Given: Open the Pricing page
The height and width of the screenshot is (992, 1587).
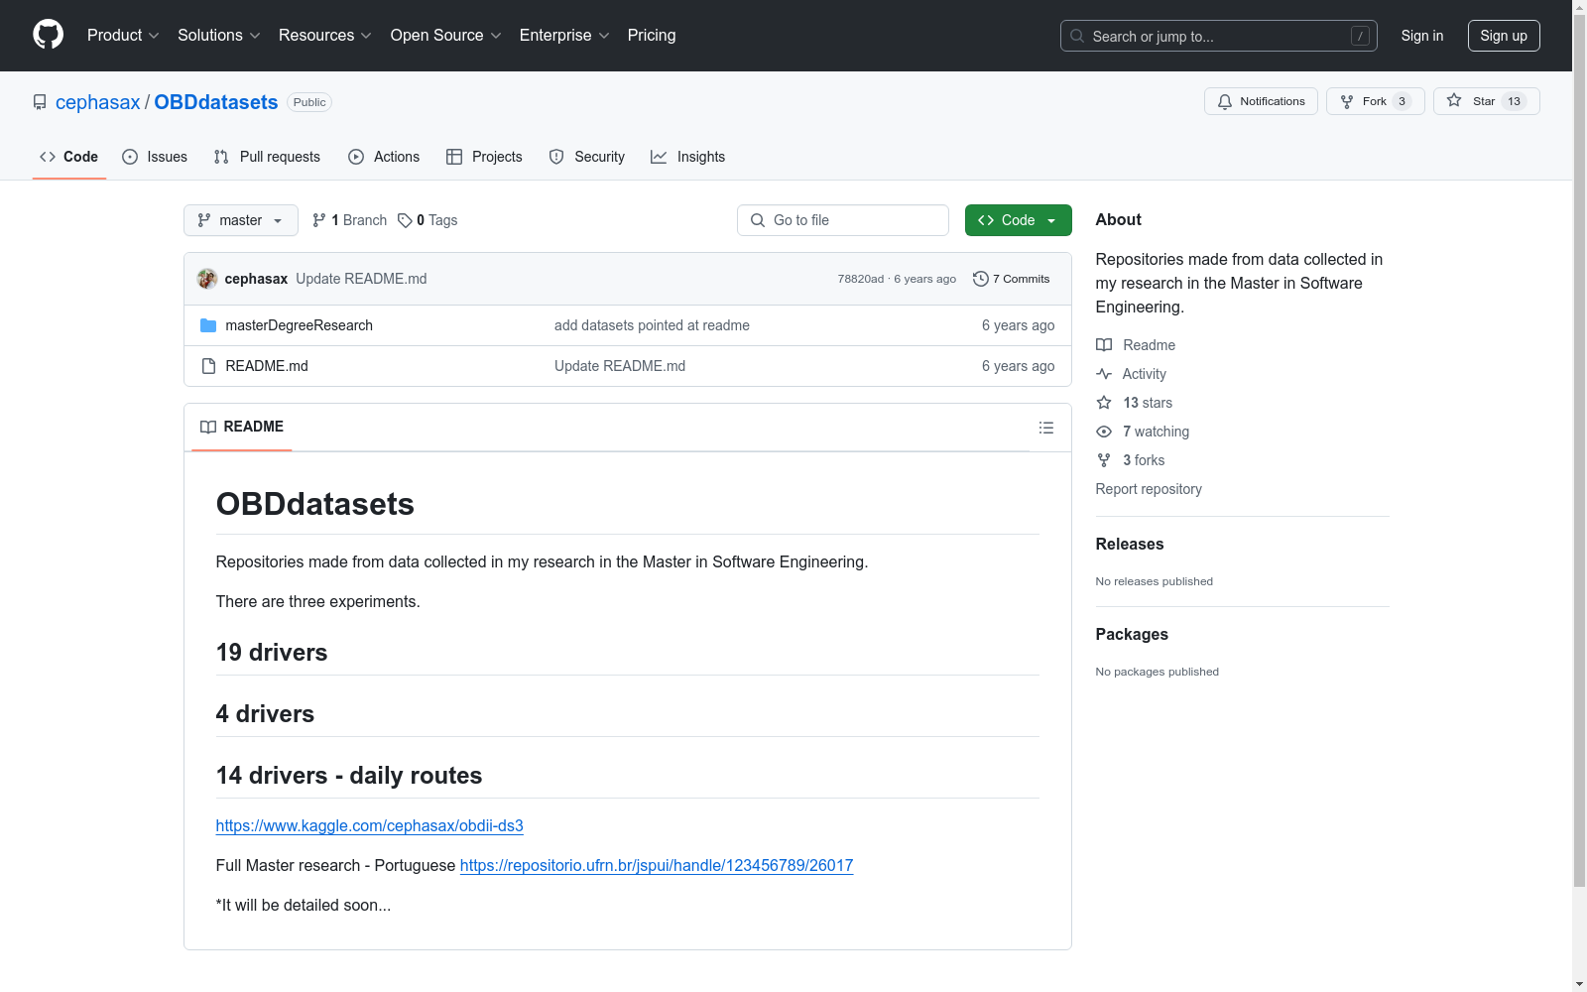Looking at the screenshot, I should 652,35.
